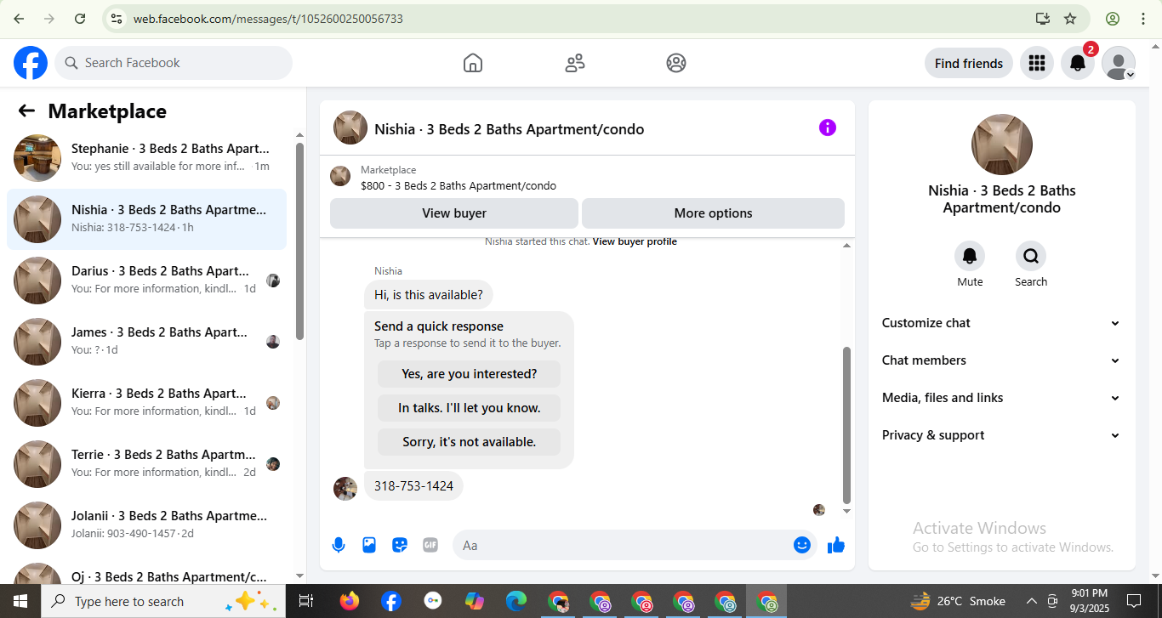1162x618 pixels.
Task: Open the Groups icon in top navigation
Action: 676,63
